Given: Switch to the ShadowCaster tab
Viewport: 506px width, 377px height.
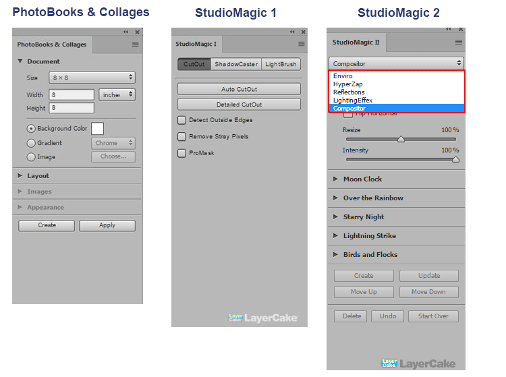Looking at the screenshot, I should [x=235, y=64].
